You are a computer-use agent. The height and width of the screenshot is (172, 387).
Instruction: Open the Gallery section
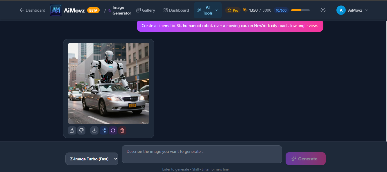[x=146, y=10]
